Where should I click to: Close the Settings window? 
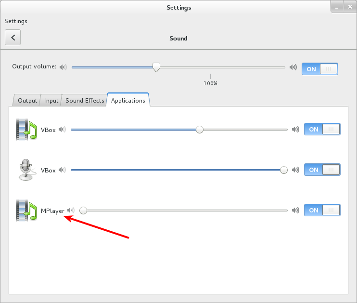[350, 7]
